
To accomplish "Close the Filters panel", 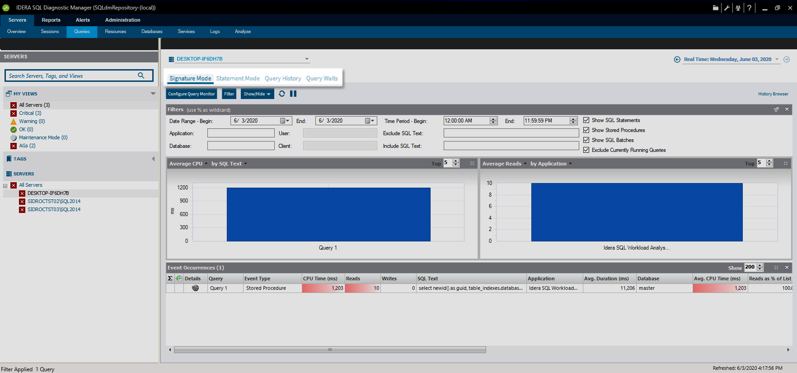I will tap(787, 109).
